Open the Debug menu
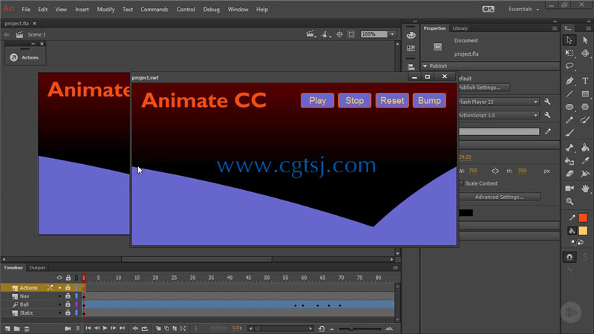This screenshot has width=594, height=334. pyautogui.click(x=212, y=10)
